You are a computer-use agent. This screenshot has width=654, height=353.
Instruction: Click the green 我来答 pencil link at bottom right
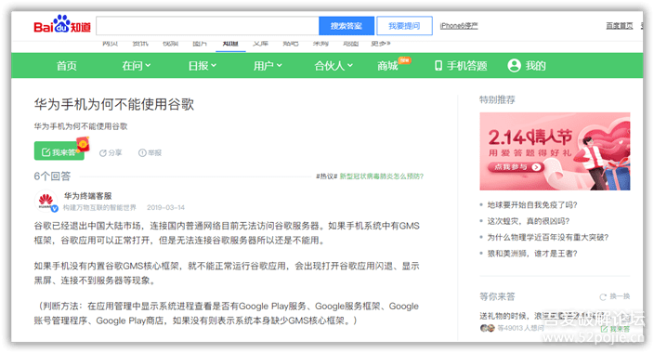click(616, 329)
